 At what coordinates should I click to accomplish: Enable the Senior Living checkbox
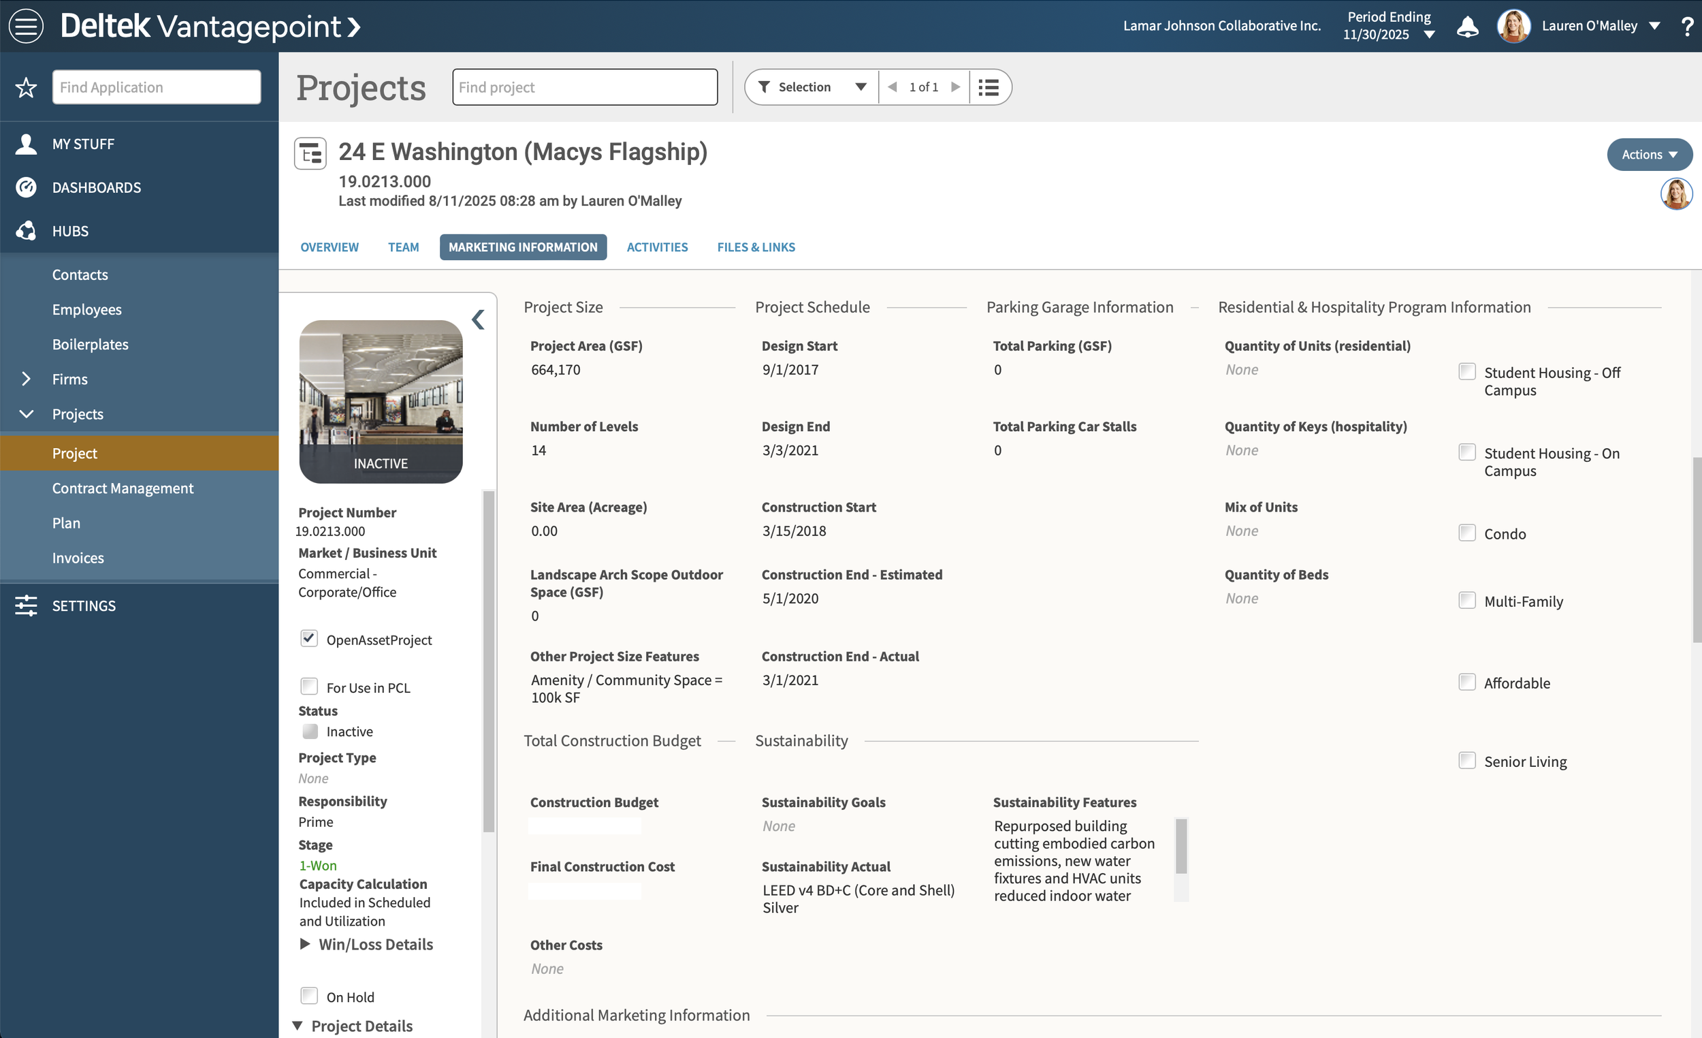(1466, 760)
